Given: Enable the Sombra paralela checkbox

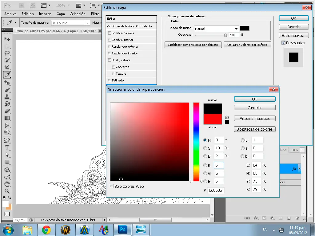Looking at the screenshot, I should [109, 33].
